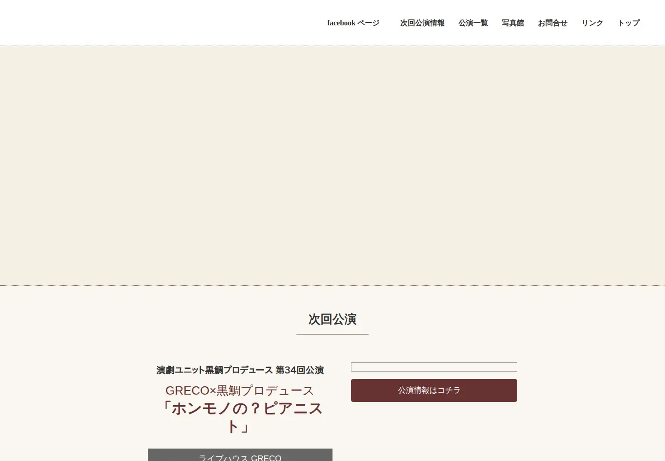
Task: Open the facebook ページ link
Action: [353, 23]
